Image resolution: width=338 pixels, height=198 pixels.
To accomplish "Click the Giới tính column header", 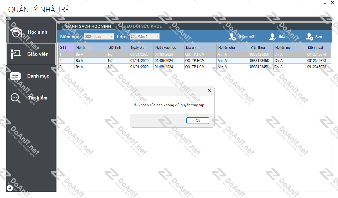I will [118, 47].
